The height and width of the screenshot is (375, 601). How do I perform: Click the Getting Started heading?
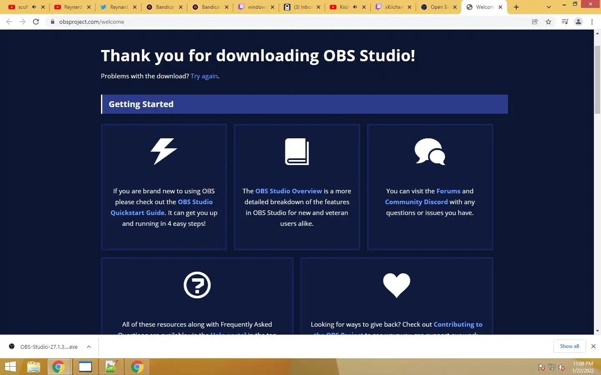(x=141, y=104)
